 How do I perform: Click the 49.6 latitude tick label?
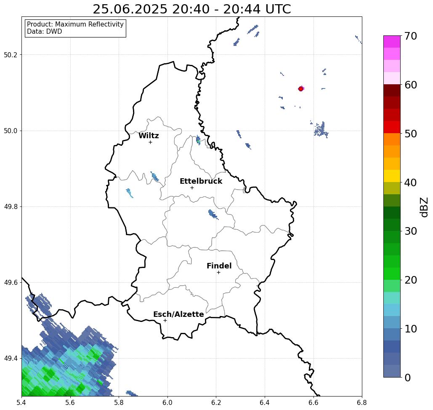[11, 283]
